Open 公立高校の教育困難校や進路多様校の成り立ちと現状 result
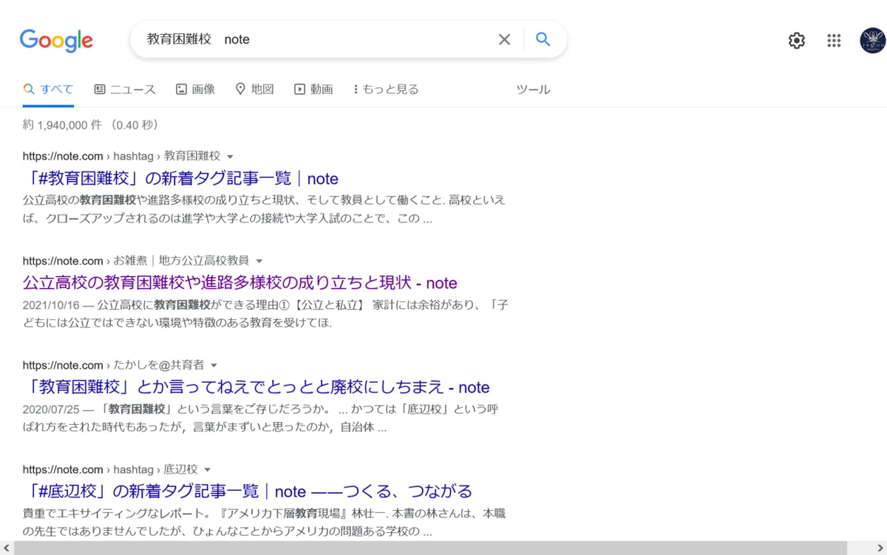 (240, 282)
